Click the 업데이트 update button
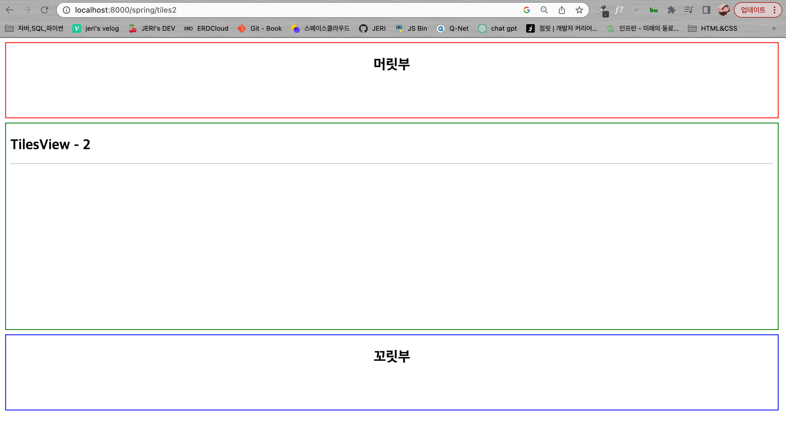 [753, 10]
